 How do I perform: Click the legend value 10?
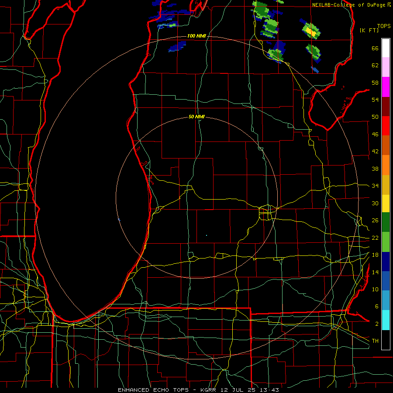[x=375, y=290]
